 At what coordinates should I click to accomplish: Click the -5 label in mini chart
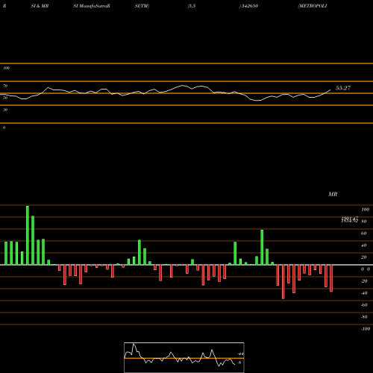click(239, 363)
